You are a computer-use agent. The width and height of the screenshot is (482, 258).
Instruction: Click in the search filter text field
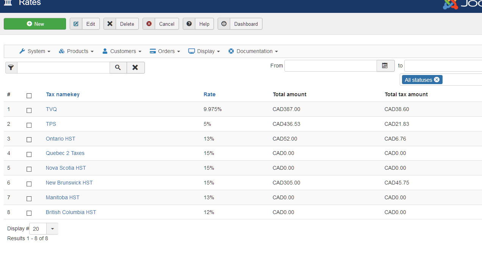(63, 67)
